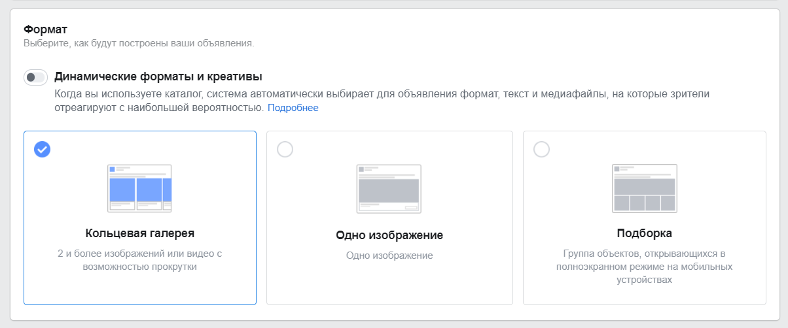Viewport: 788px width, 328px height.
Task: Click the Подборка title text
Action: [644, 233]
